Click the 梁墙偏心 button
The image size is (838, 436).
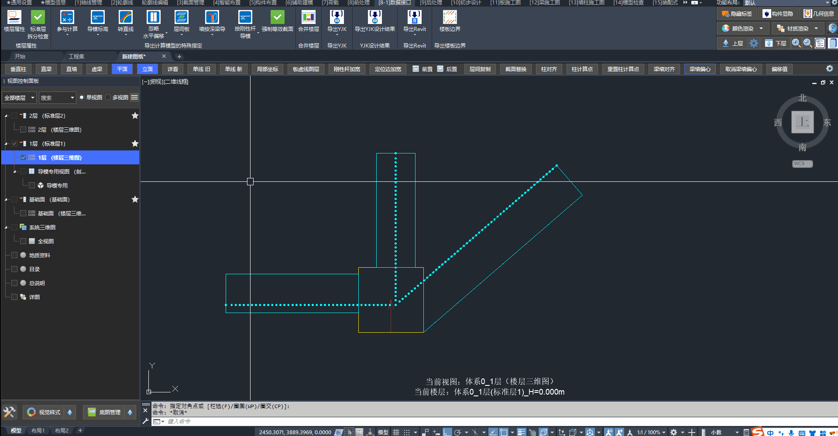[x=700, y=69]
